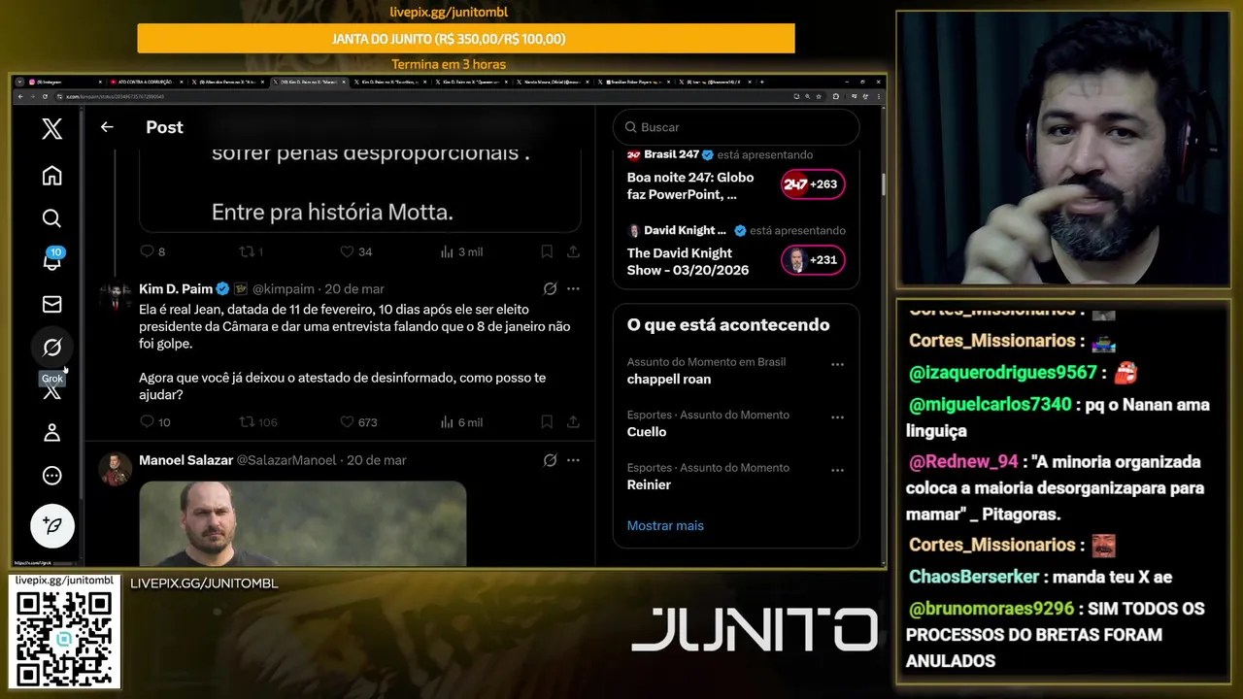
Task: Open more options on Manoel Salazar's post
Action: pos(573,460)
